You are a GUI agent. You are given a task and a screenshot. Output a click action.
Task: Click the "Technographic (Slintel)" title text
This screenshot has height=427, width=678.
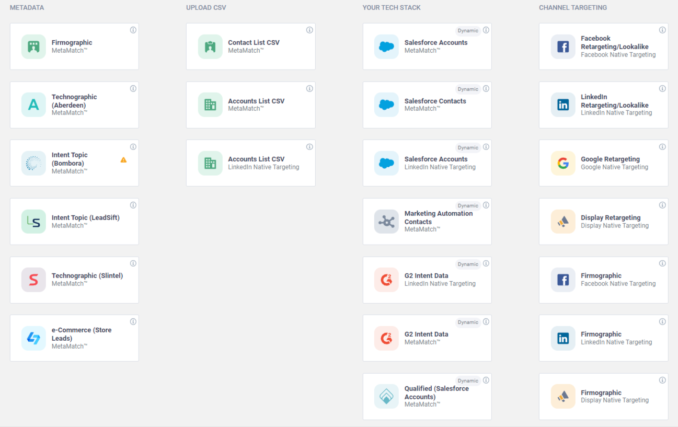[87, 276]
